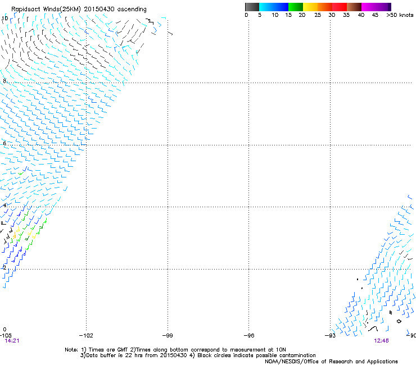The image size is (416, 365).
Task: Click the longitude '-105' axis label
Action: (x=6, y=335)
